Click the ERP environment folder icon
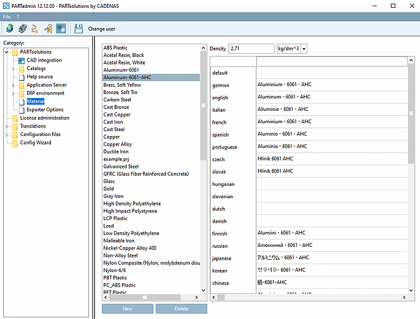420x319 pixels. tap(21, 93)
